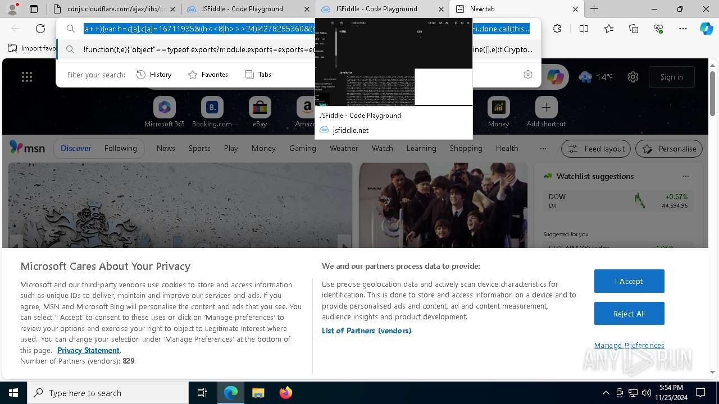Open the Play category
The width and height of the screenshot is (719, 404).
231,148
